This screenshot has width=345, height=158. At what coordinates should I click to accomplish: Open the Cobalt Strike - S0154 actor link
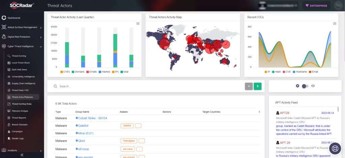[93, 118]
